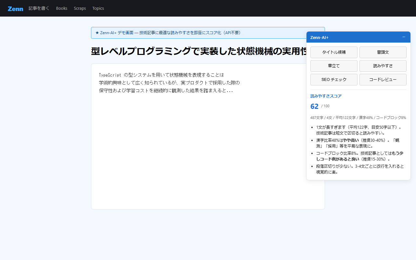Click the 冒頭文 button
416x260 pixels.
coord(383,52)
